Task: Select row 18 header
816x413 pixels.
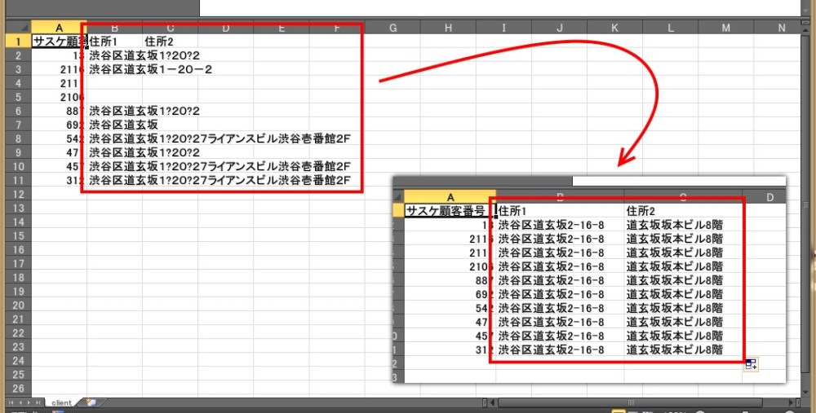Action: tap(19, 278)
